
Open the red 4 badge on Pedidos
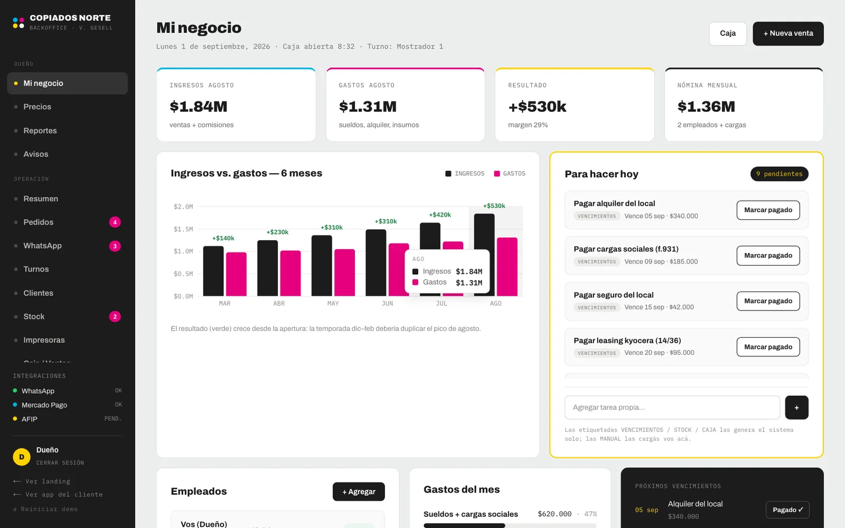pyautogui.click(x=115, y=222)
